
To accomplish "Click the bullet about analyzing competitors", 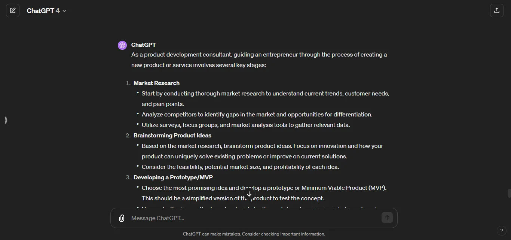I will coord(257,115).
